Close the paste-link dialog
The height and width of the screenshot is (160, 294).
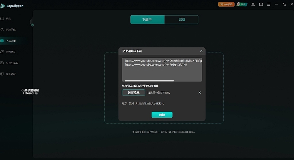click(x=201, y=51)
